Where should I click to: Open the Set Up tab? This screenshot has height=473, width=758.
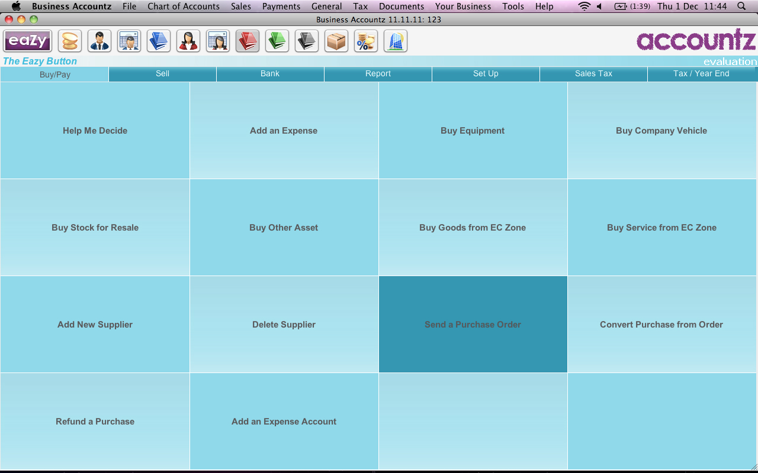click(x=486, y=74)
